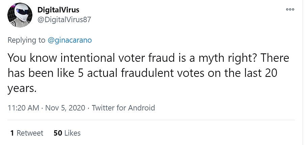
Task: Click the word "Android" in the source label
Action: pyautogui.click(x=141, y=108)
